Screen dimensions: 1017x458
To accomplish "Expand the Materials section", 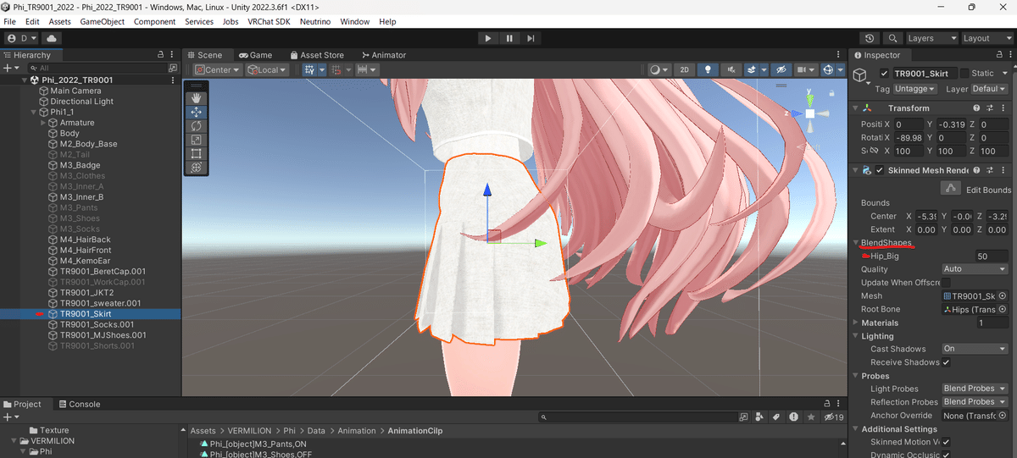I will click(x=856, y=323).
